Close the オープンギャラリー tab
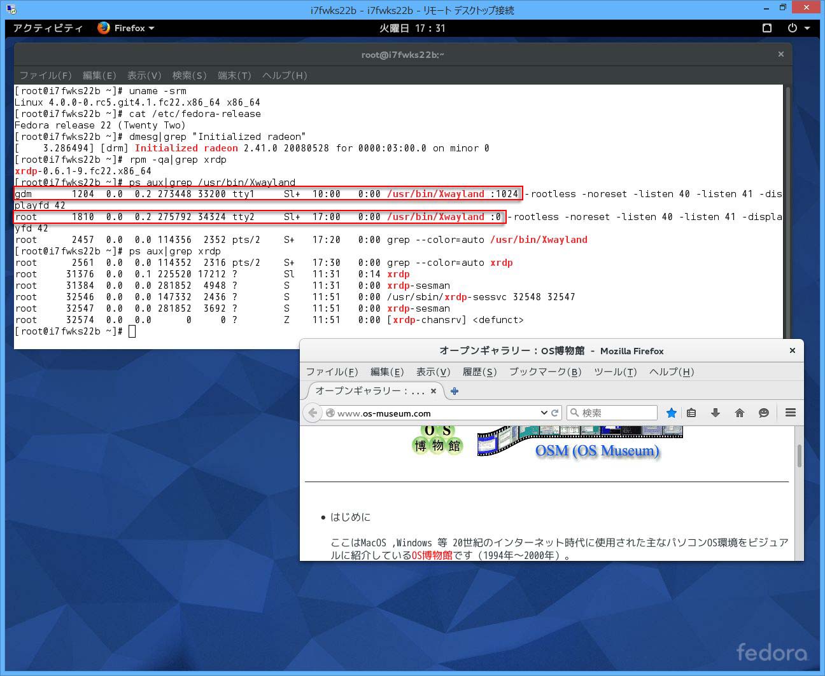 [x=434, y=391]
